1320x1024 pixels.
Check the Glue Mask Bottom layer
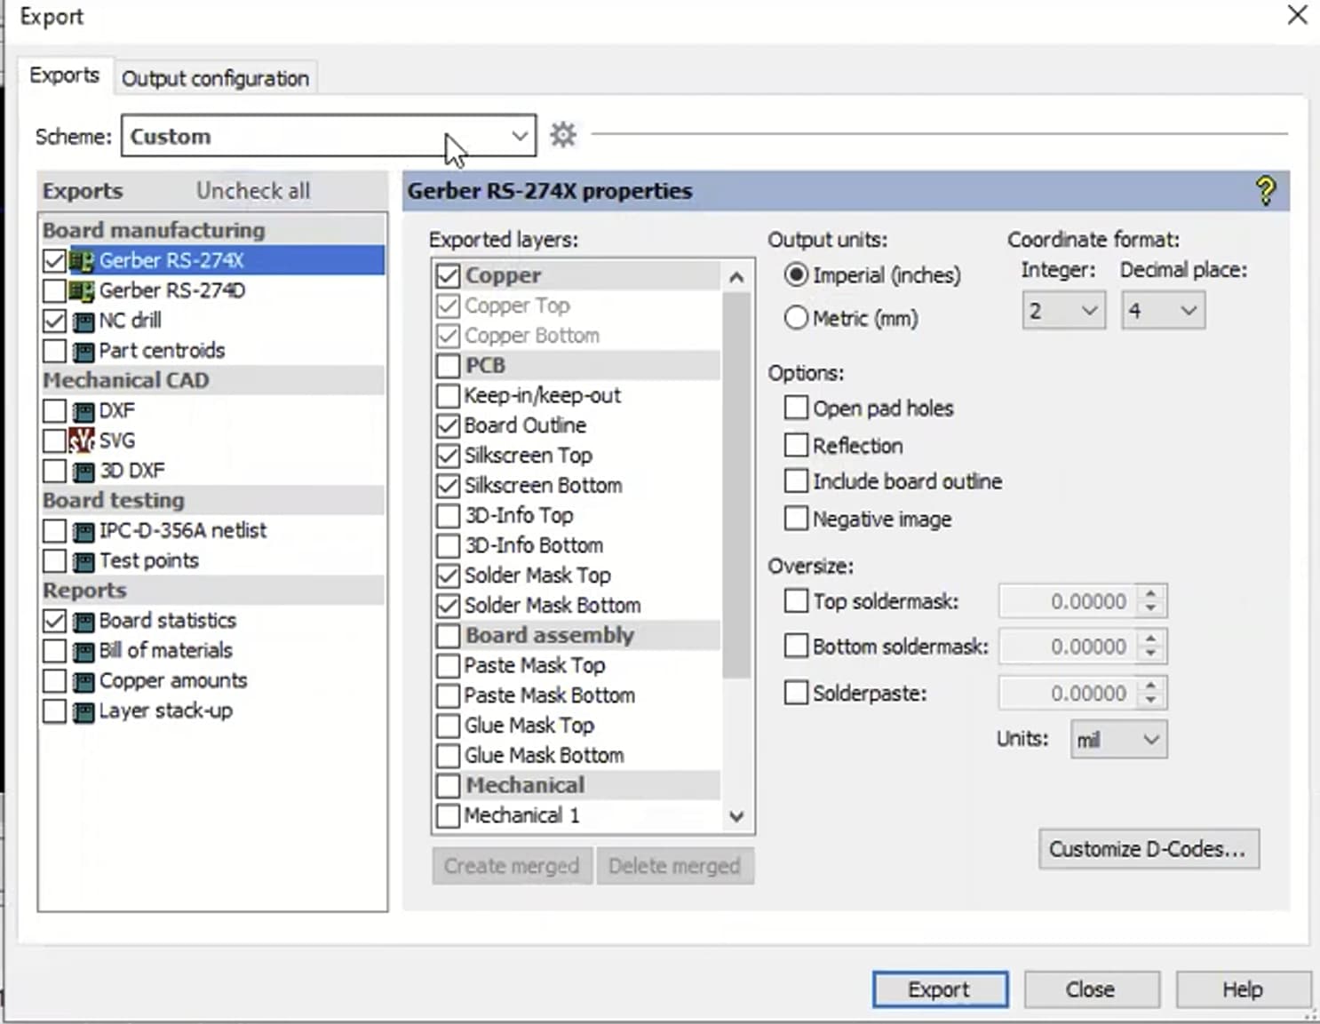point(449,756)
